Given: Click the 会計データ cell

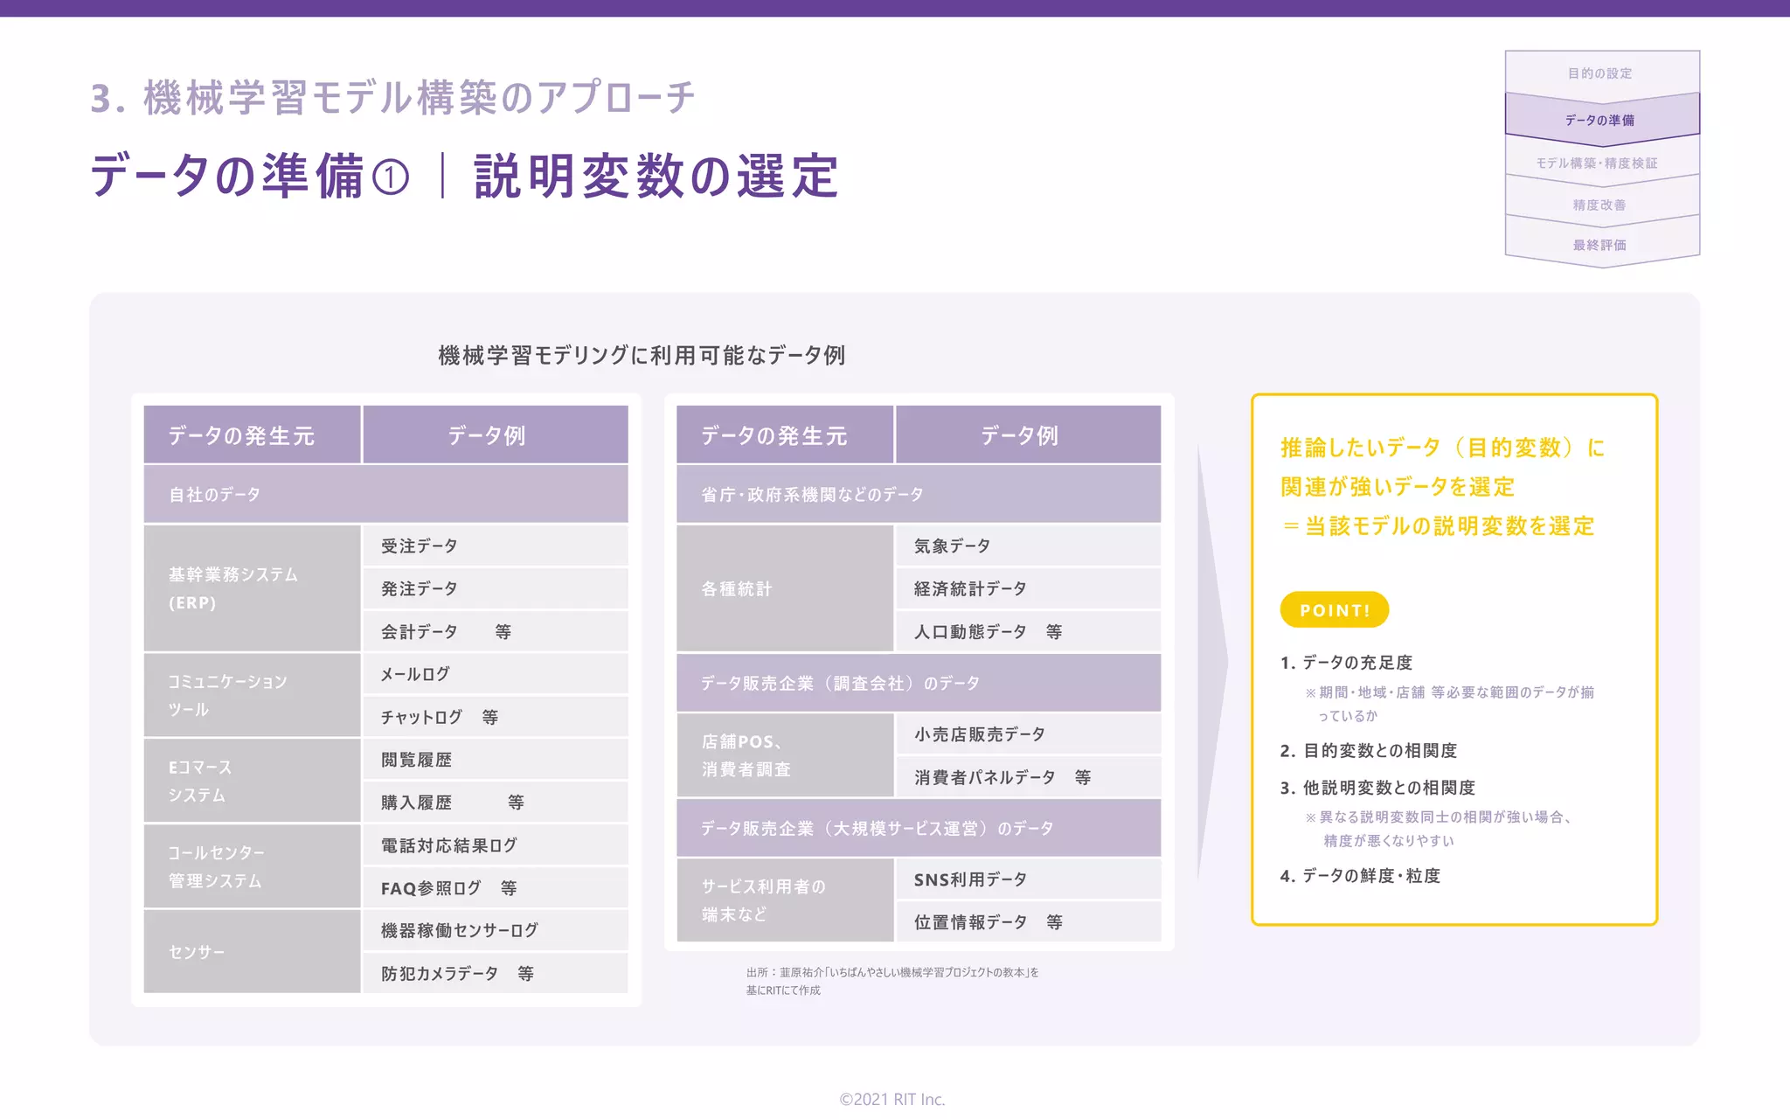Looking at the screenshot, I should click(x=496, y=631).
